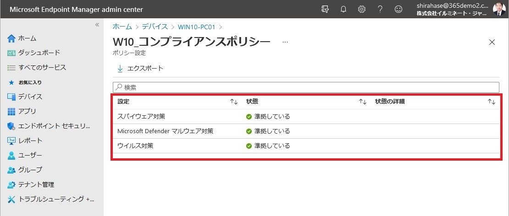Viewport: 509px width, 216px height.
Task: Click the Favorites star icon
Action: (11, 82)
